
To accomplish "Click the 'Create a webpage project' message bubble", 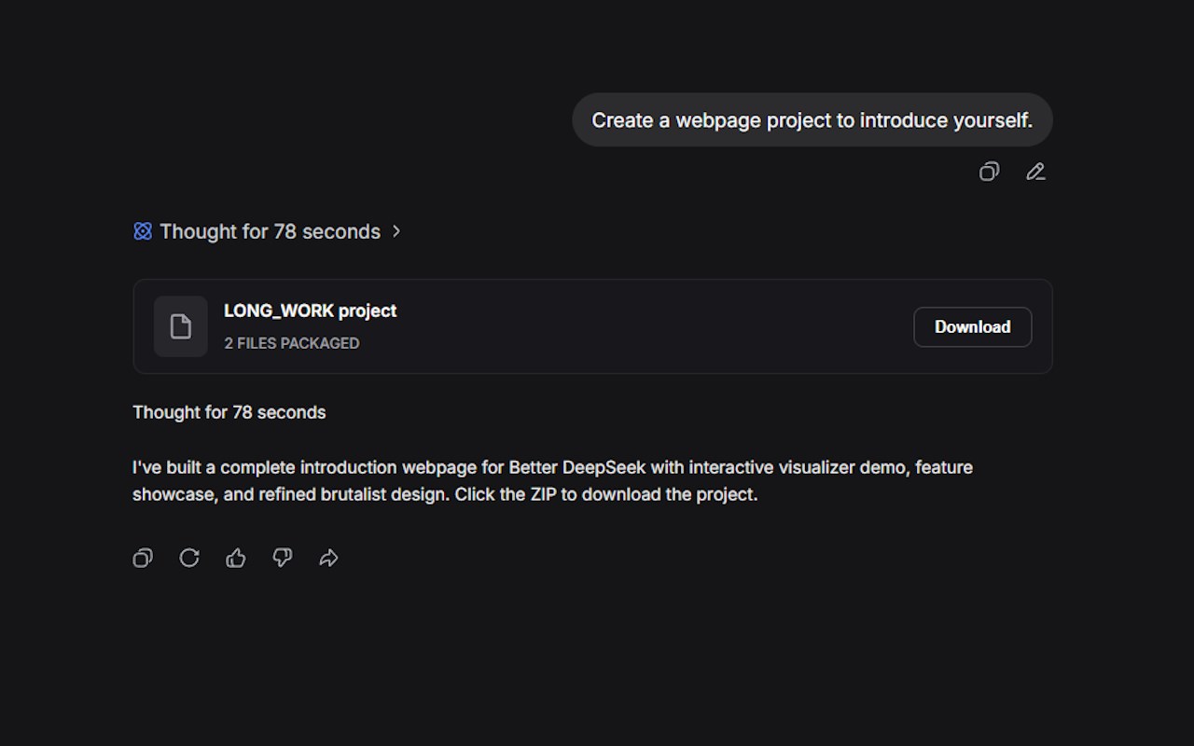I will click(x=812, y=120).
